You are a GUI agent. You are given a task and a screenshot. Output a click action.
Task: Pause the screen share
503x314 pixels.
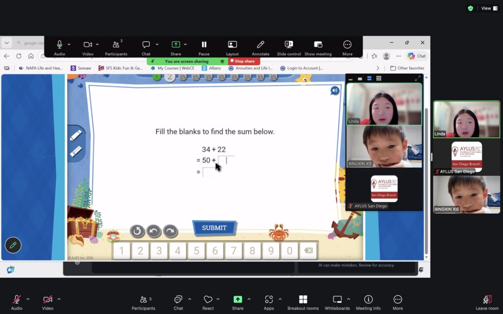point(204,45)
